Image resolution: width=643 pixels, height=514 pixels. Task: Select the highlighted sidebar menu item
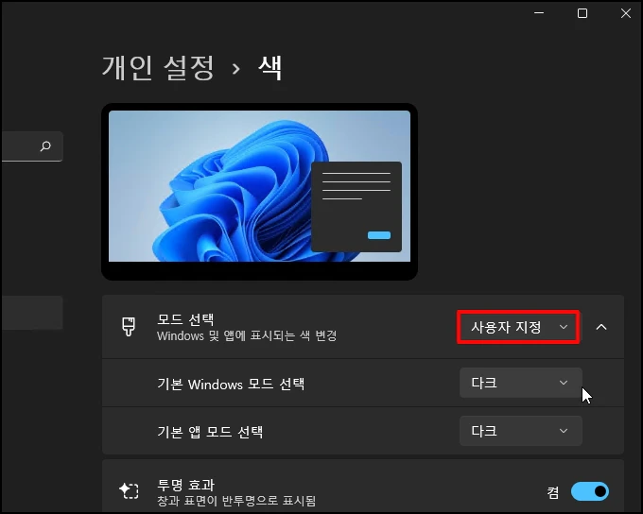32,313
